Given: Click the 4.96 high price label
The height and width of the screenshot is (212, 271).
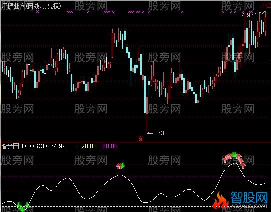Looking at the screenshot, I should point(248,15).
